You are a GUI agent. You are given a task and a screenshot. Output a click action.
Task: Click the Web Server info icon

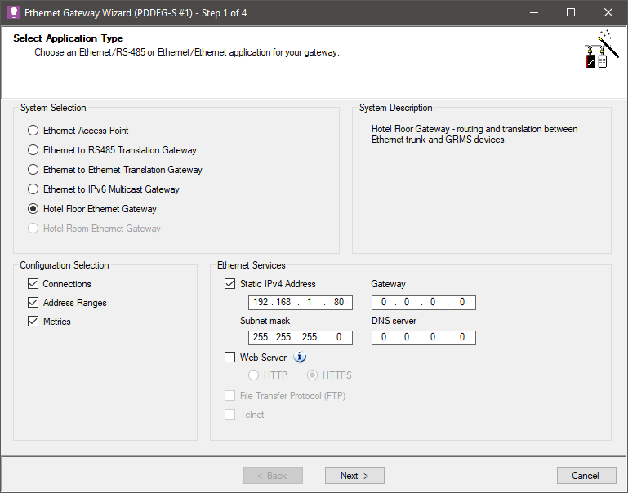(300, 357)
